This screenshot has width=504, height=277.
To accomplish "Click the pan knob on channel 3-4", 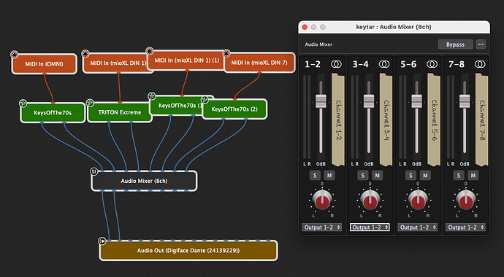I will (x=370, y=200).
